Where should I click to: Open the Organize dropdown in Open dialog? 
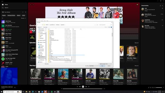point(39,27)
